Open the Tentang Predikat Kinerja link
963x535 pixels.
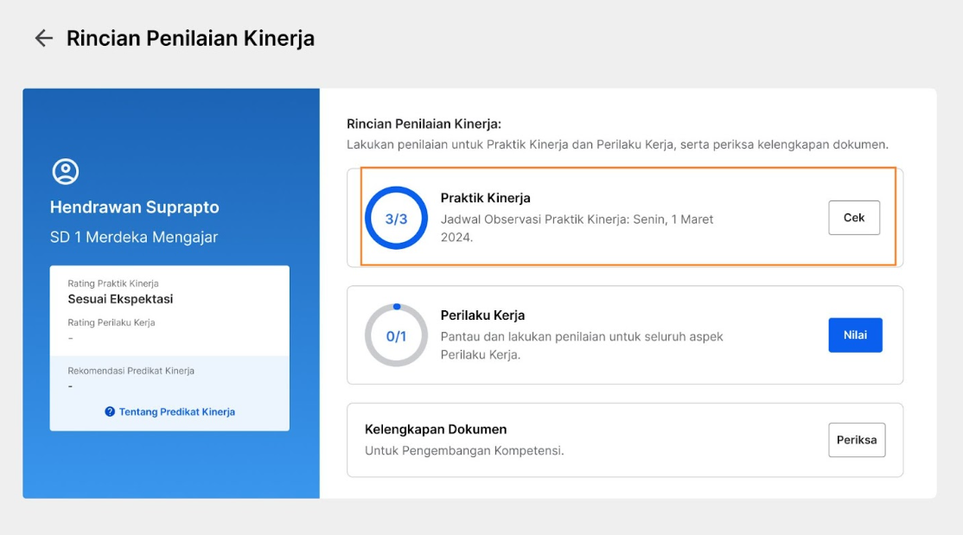click(x=177, y=411)
